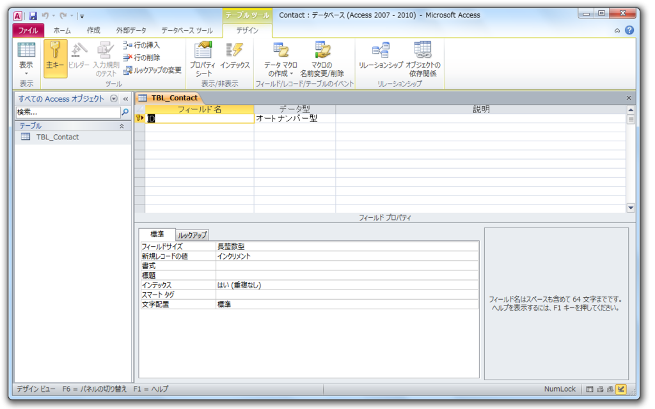Viewport: 655px width, 409px height.
Task: Switch to the ホーム ribbon tab
Action: tap(62, 31)
